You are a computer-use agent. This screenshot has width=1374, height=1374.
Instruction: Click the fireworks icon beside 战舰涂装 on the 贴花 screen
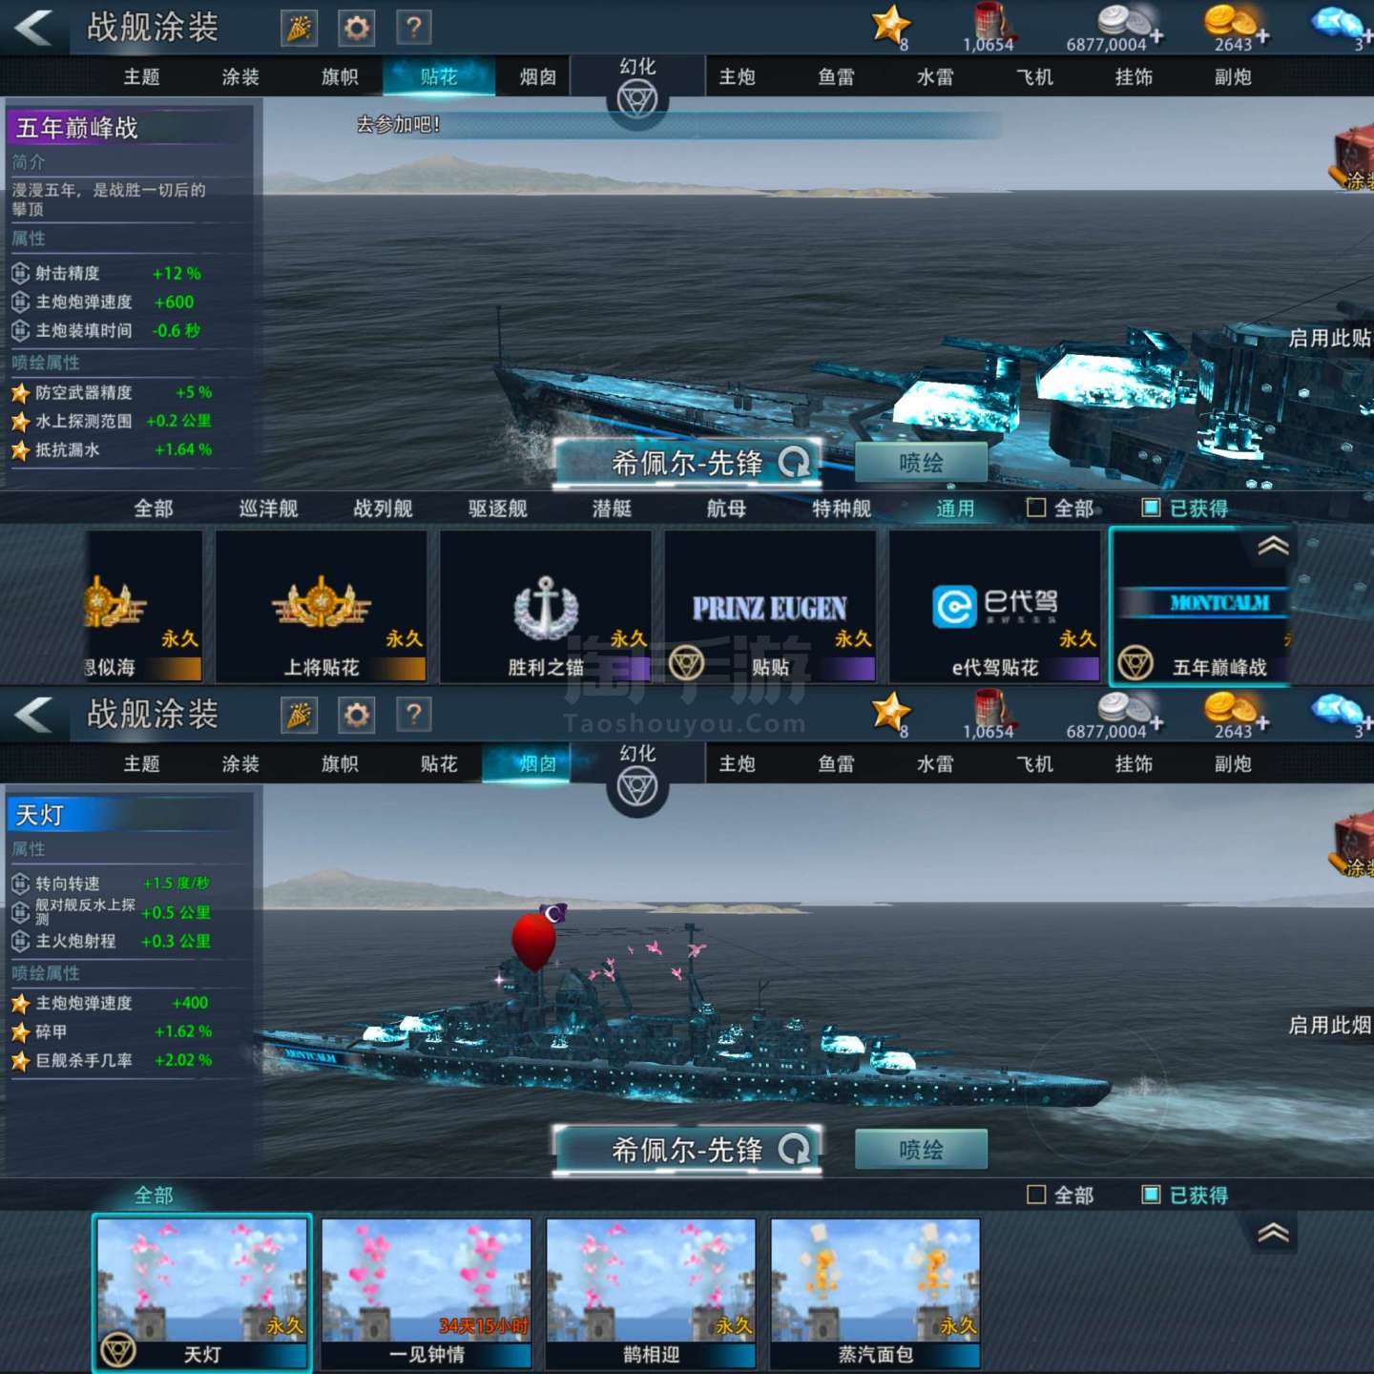pos(299,28)
